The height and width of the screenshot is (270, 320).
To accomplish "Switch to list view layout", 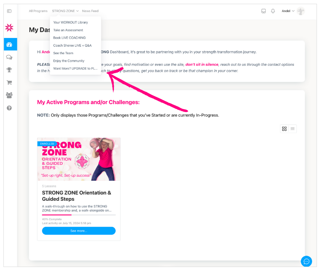I will (x=292, y=129).
